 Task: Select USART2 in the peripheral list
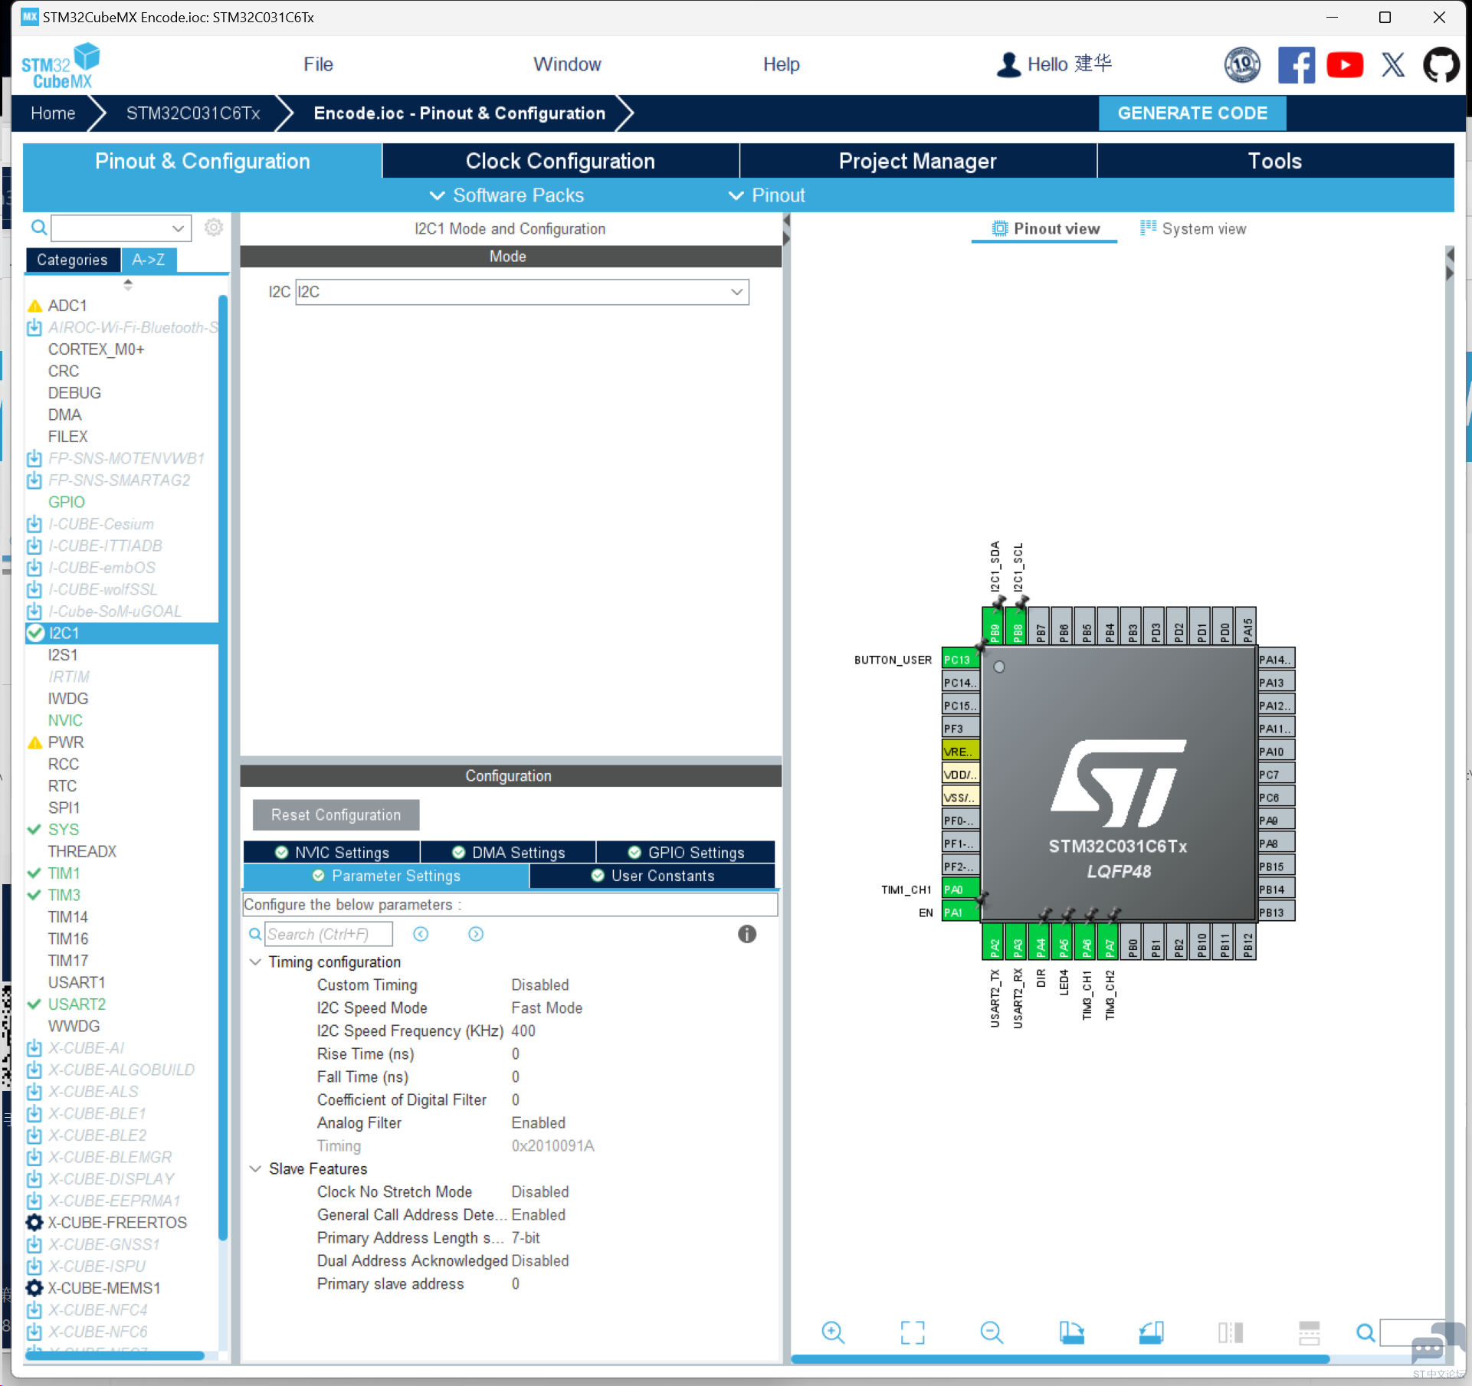pyautogui.click(x=77, y=1004)
